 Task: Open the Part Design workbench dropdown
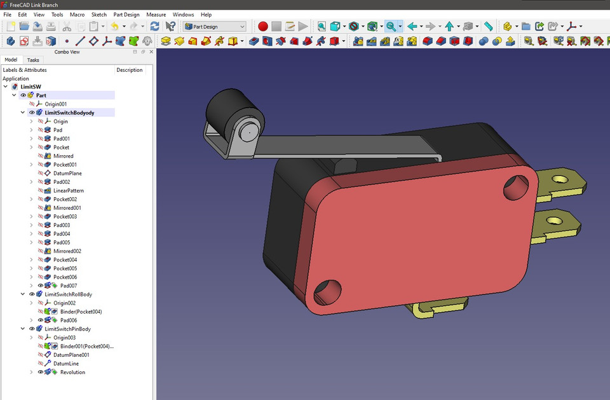(213, 26)
